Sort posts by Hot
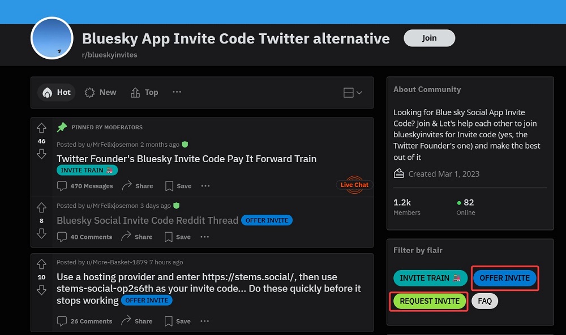566x335 pixels. pyautogui.click(x=57, y=93)
